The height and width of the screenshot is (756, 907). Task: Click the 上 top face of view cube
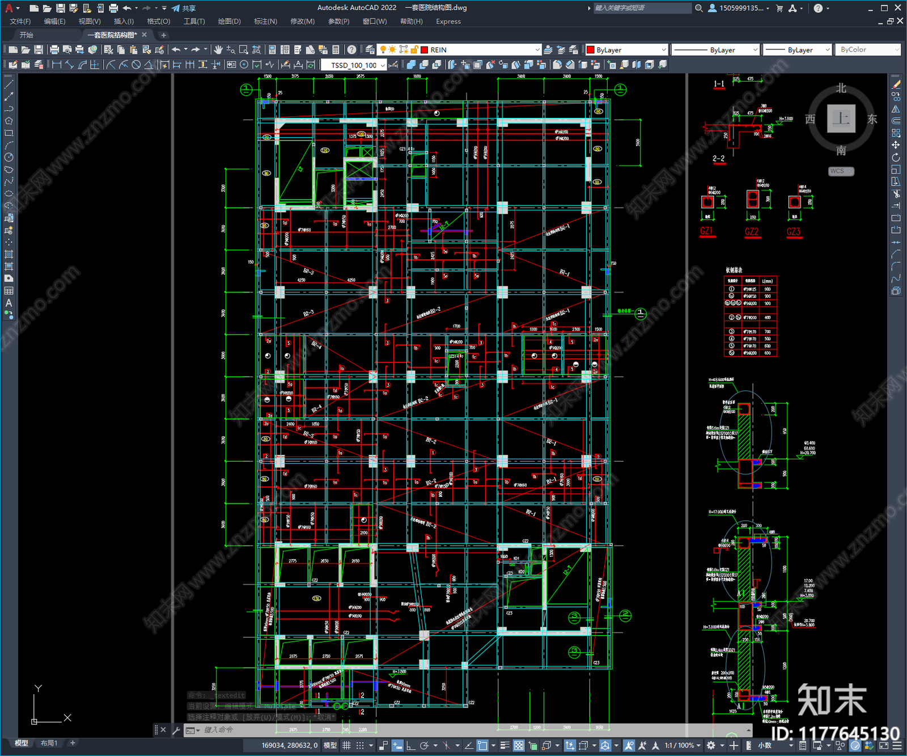coord(841,119)
